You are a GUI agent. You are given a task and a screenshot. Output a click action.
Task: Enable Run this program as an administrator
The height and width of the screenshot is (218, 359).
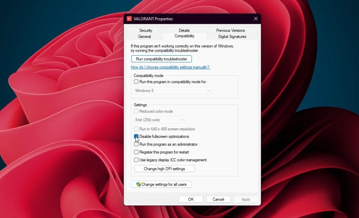136,145
